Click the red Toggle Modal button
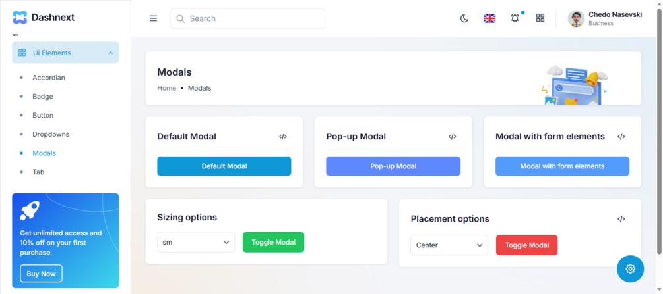 pyautogui.click(x=526, y=245)
